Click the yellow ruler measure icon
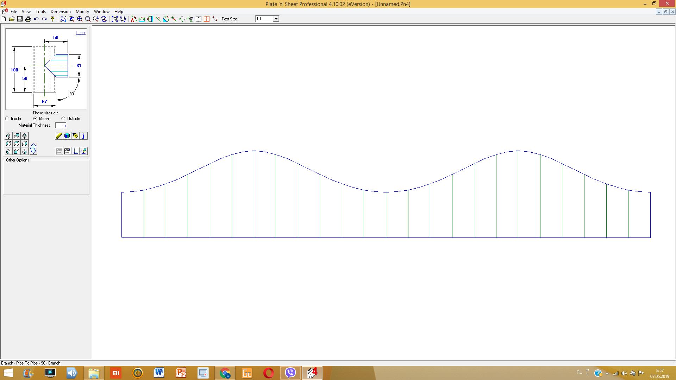This screenshot has width=676, height=380. pos(59,136)
